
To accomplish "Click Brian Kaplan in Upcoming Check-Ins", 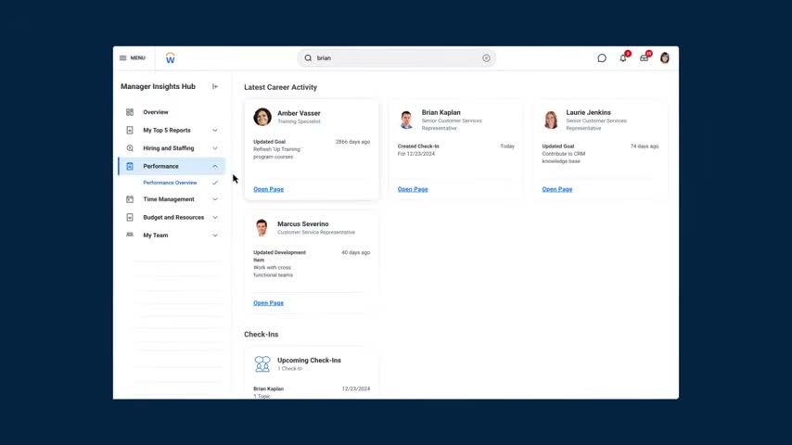I will click(x=268, y=389).
